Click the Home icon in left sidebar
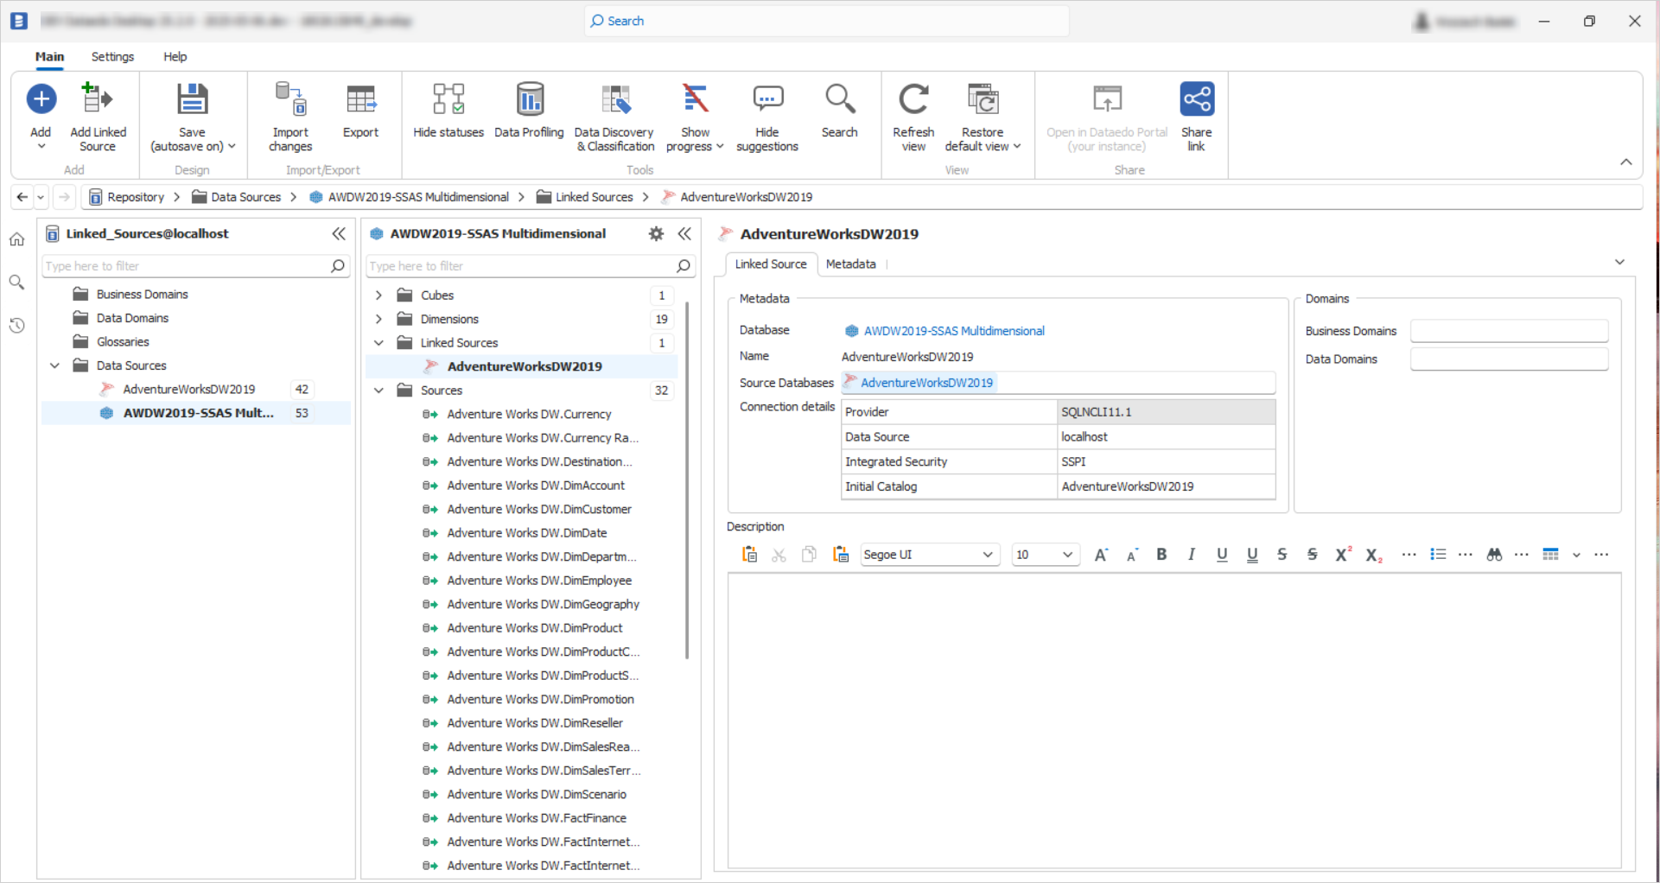Image resolution: width=1660 pixels, height=883 pixels. click(x=17, y=239)
